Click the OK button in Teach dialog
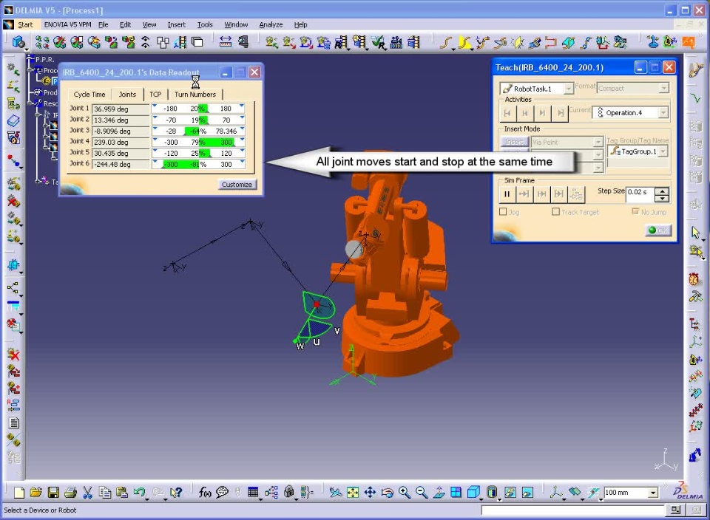This screenshot has width=710, height=520. point(657,230)
